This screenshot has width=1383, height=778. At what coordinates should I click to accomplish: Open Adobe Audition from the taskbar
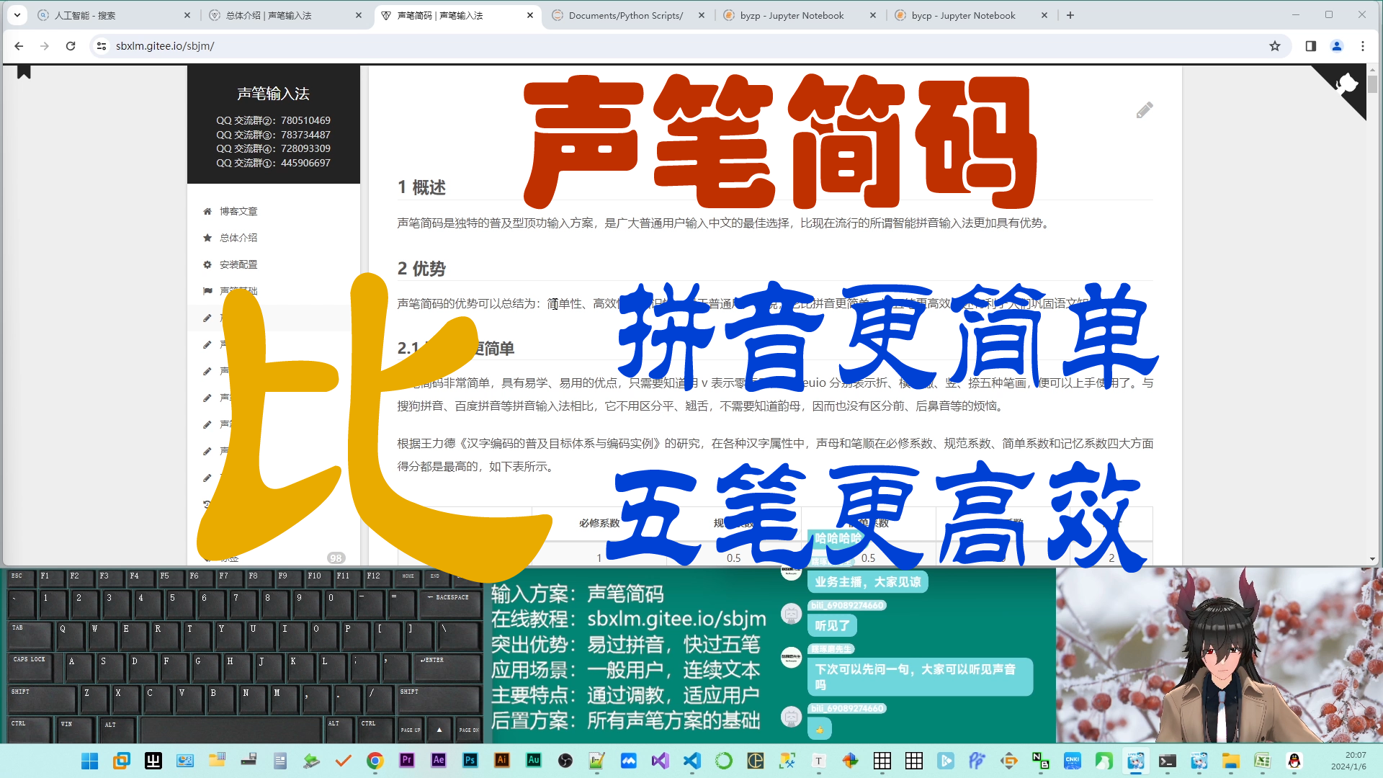pyautogui.click(x=534, y=760)
